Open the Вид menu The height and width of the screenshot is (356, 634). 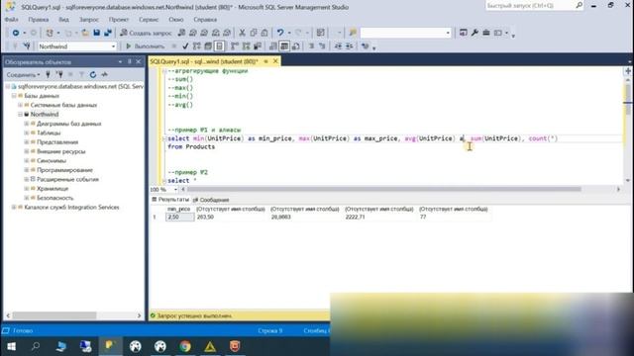pyautogui.click(x=63, y=20)
